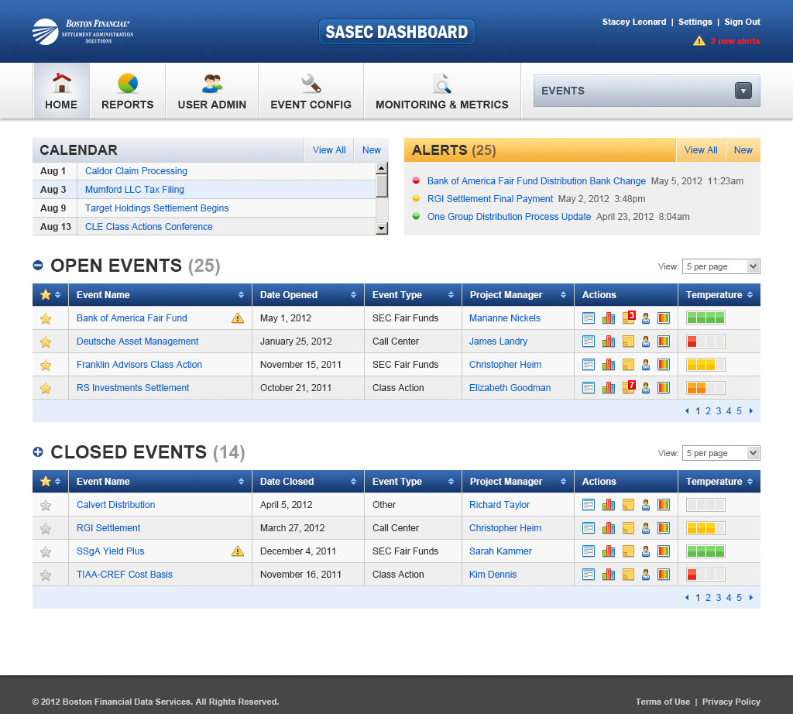Click heat map icon in Calvert Distribution row
Viewport: 793px width, 714px height.
[x=663, y=505]
